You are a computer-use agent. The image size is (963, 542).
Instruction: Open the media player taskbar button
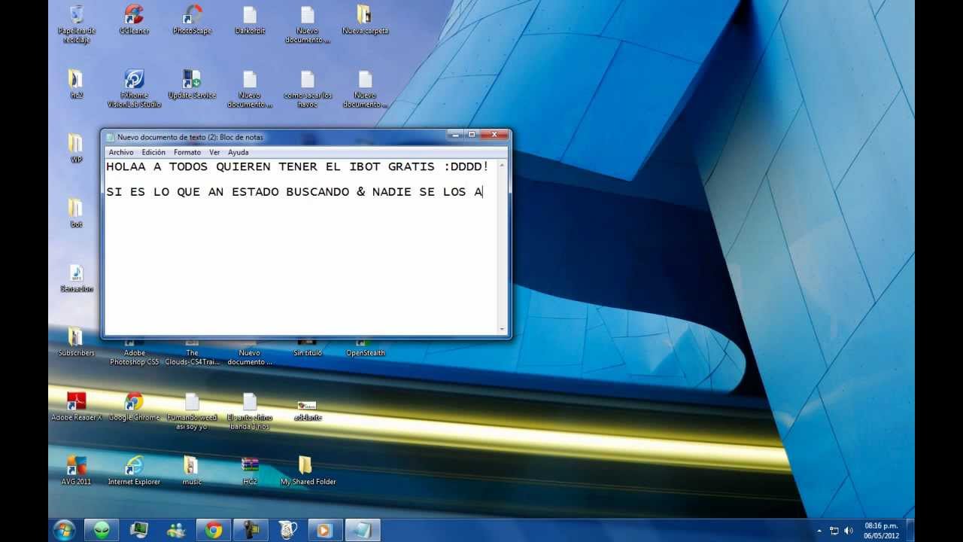[324, 530]
